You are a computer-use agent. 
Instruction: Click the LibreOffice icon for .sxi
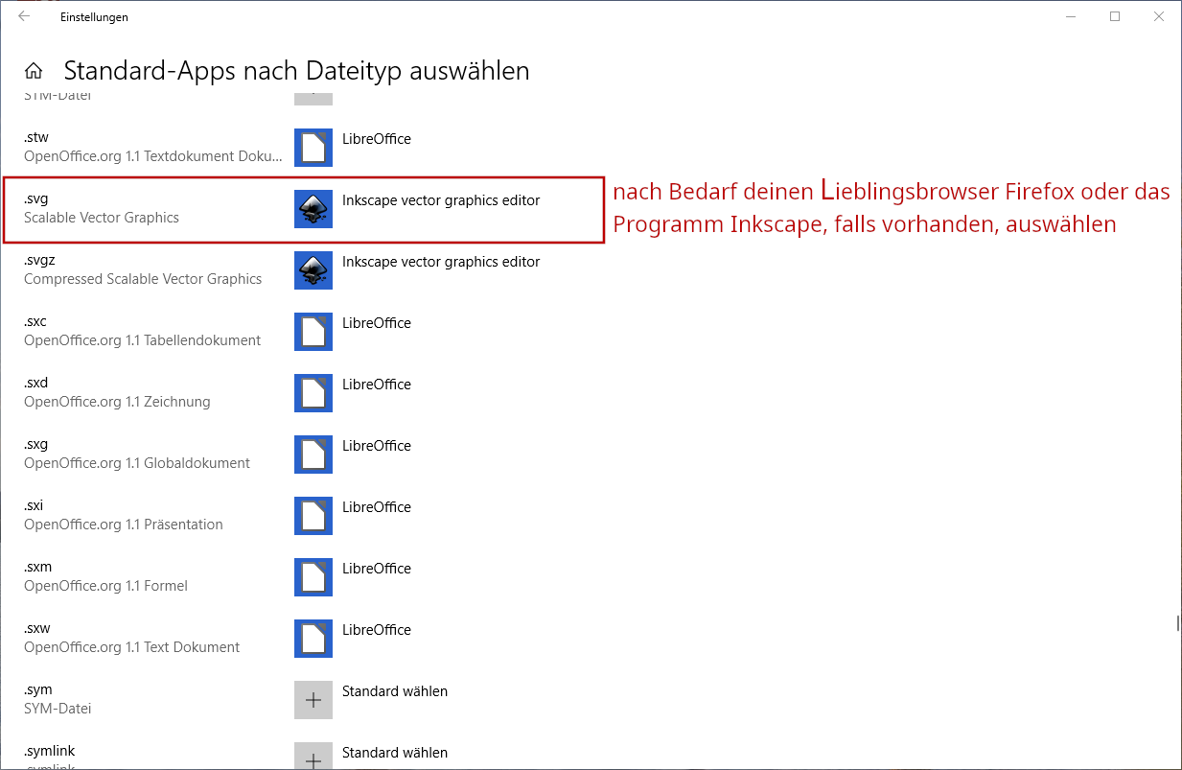pyautogui.click(x=313, y=516)
